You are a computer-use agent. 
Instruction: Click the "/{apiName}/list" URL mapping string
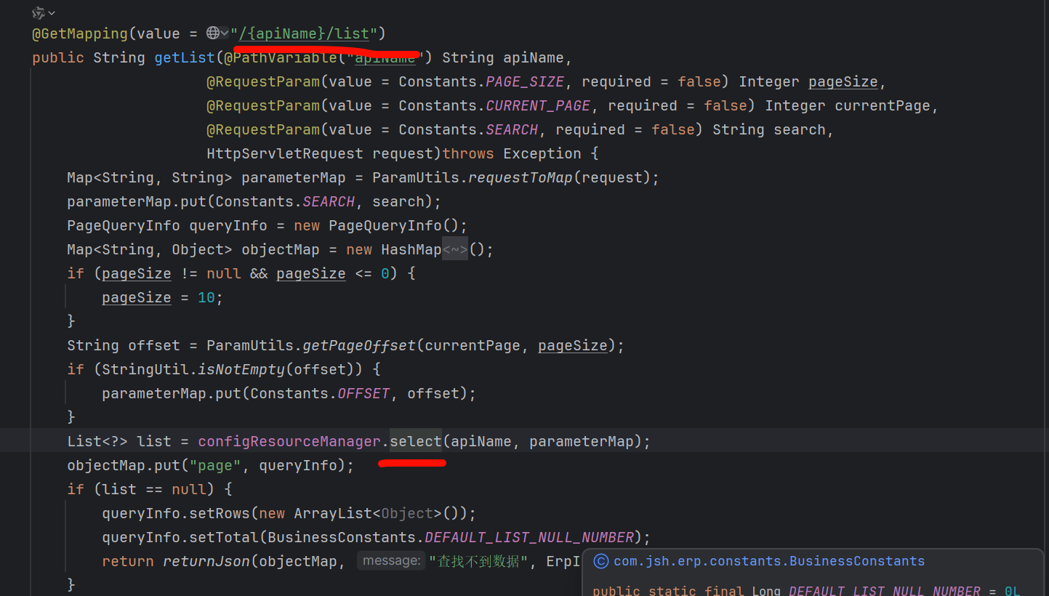305,33
